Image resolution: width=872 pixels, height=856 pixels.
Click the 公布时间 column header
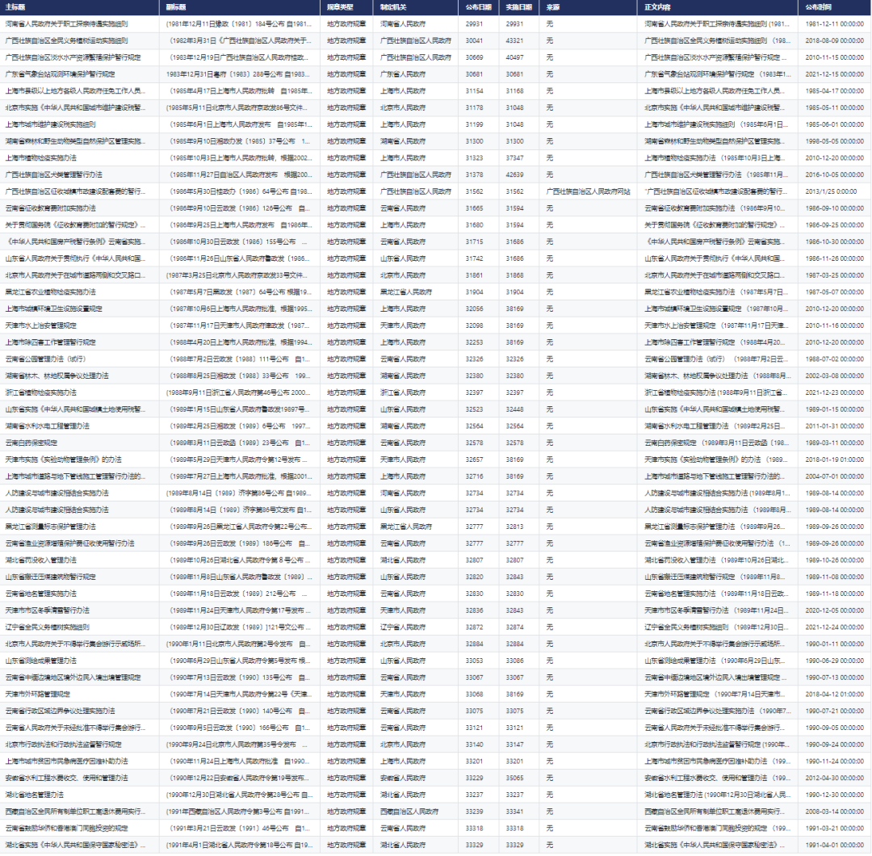(x=835, y=7)
